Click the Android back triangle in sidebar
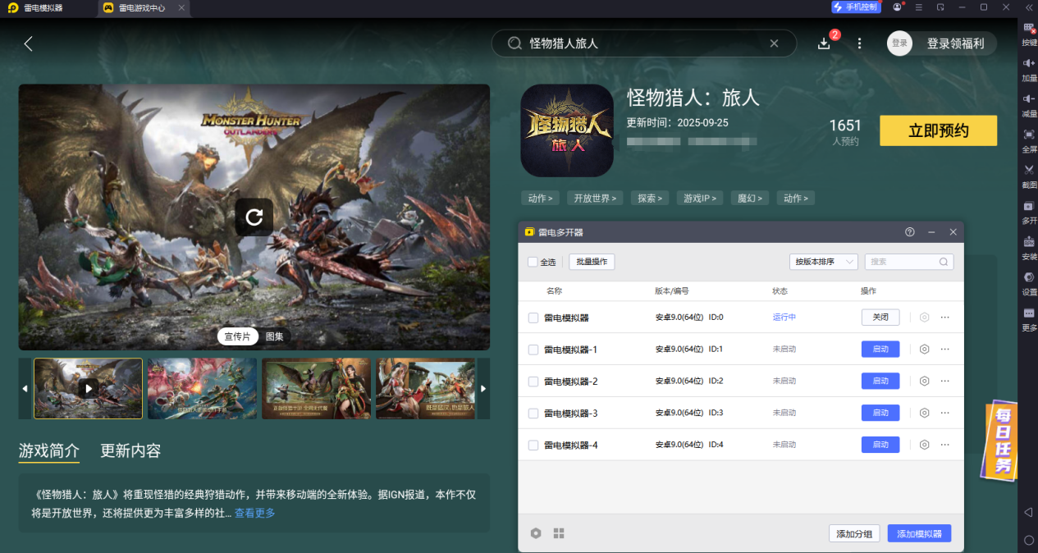Screen dimensions: 1038x553 click(1028, 512)
